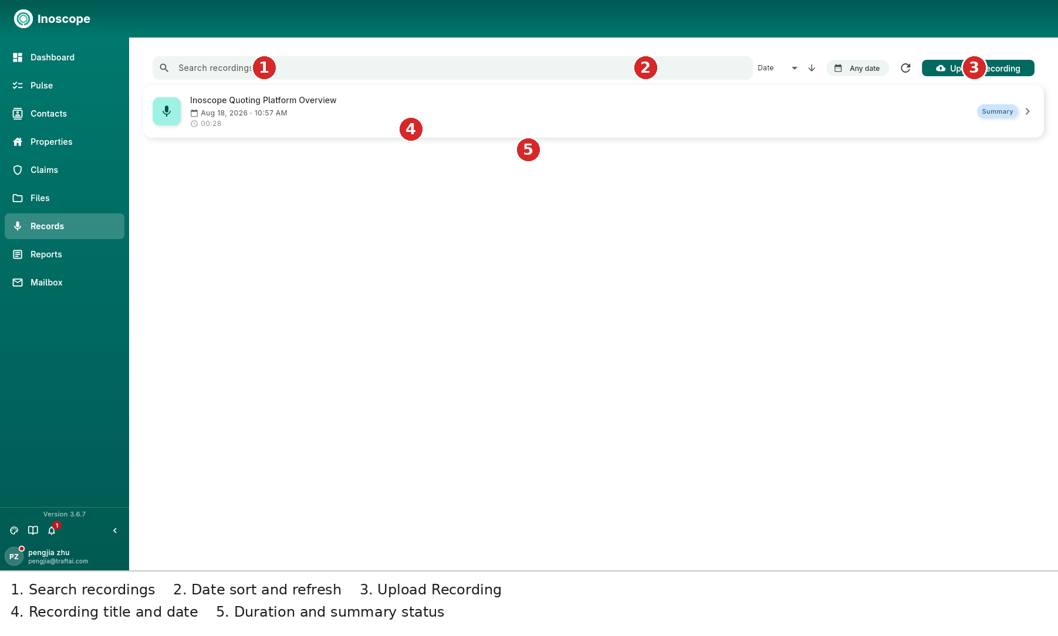
Task: Go to Pulse in sidebar
Action: [x=65, y=86]
